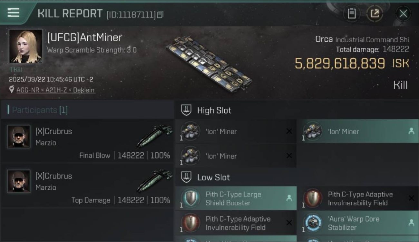Open Crubrus portrait in Top Damage row

click(19, 181)
